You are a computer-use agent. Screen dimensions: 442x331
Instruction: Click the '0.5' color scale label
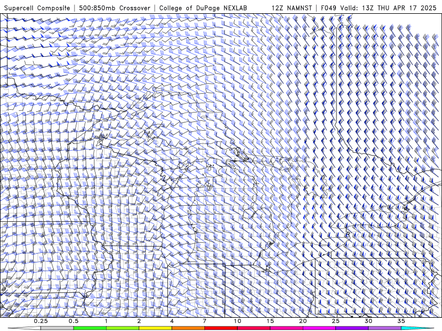click(x=73, y=321)
